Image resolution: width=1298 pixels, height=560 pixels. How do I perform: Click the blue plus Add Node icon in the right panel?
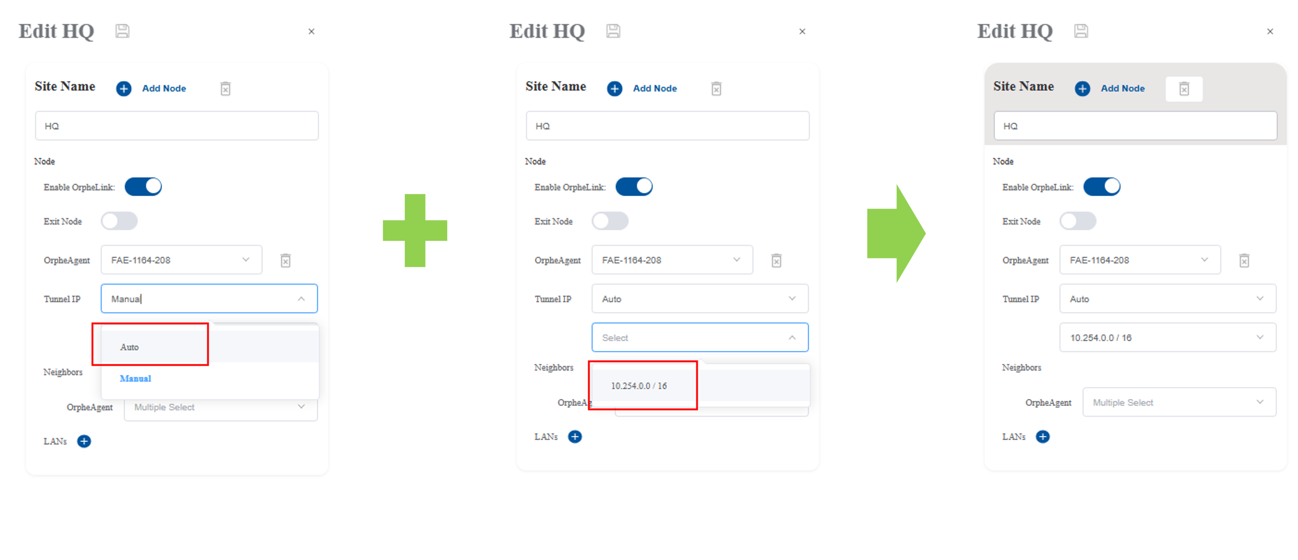click(x=1082, y=89)
